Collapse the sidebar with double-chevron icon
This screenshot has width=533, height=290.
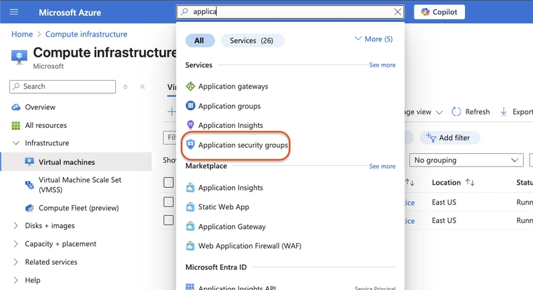(143, 87)
